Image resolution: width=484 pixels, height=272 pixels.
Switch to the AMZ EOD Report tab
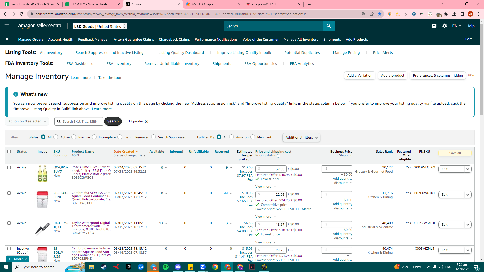(213, 4)
